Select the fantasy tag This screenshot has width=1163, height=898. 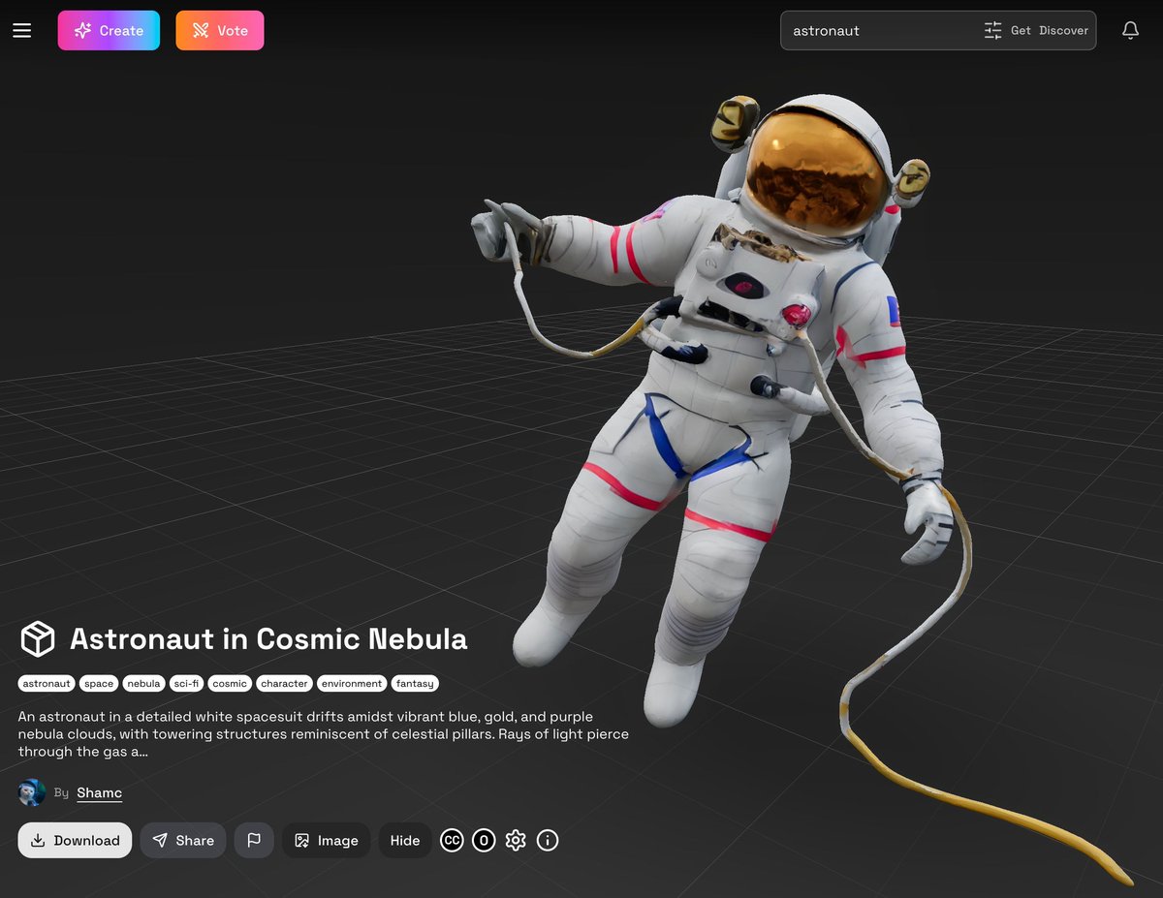(415, 684)
